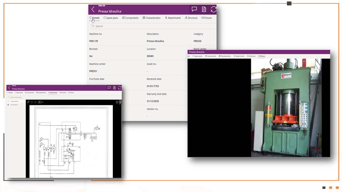This screenshot has width=342, height=192.
Task: Go to next page in PDF viewer
Action: pyautogui.click(x=35, y=102)
